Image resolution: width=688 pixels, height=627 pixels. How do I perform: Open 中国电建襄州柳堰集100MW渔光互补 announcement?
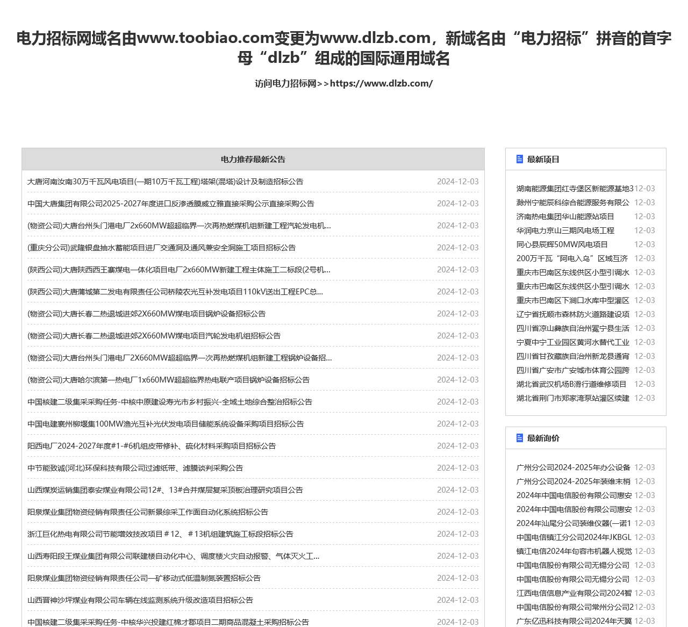click(166, 424)
